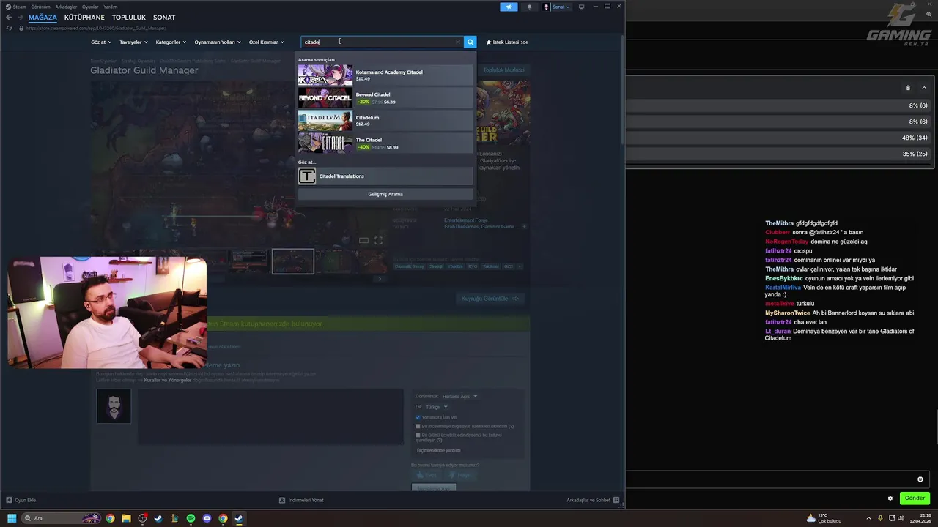The width and height of the screenshot is (938, 527).
Task: Open the Yardım menu
Action: point(111,7)
